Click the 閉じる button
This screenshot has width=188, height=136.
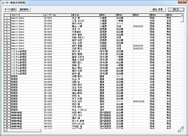pos(176,9)
